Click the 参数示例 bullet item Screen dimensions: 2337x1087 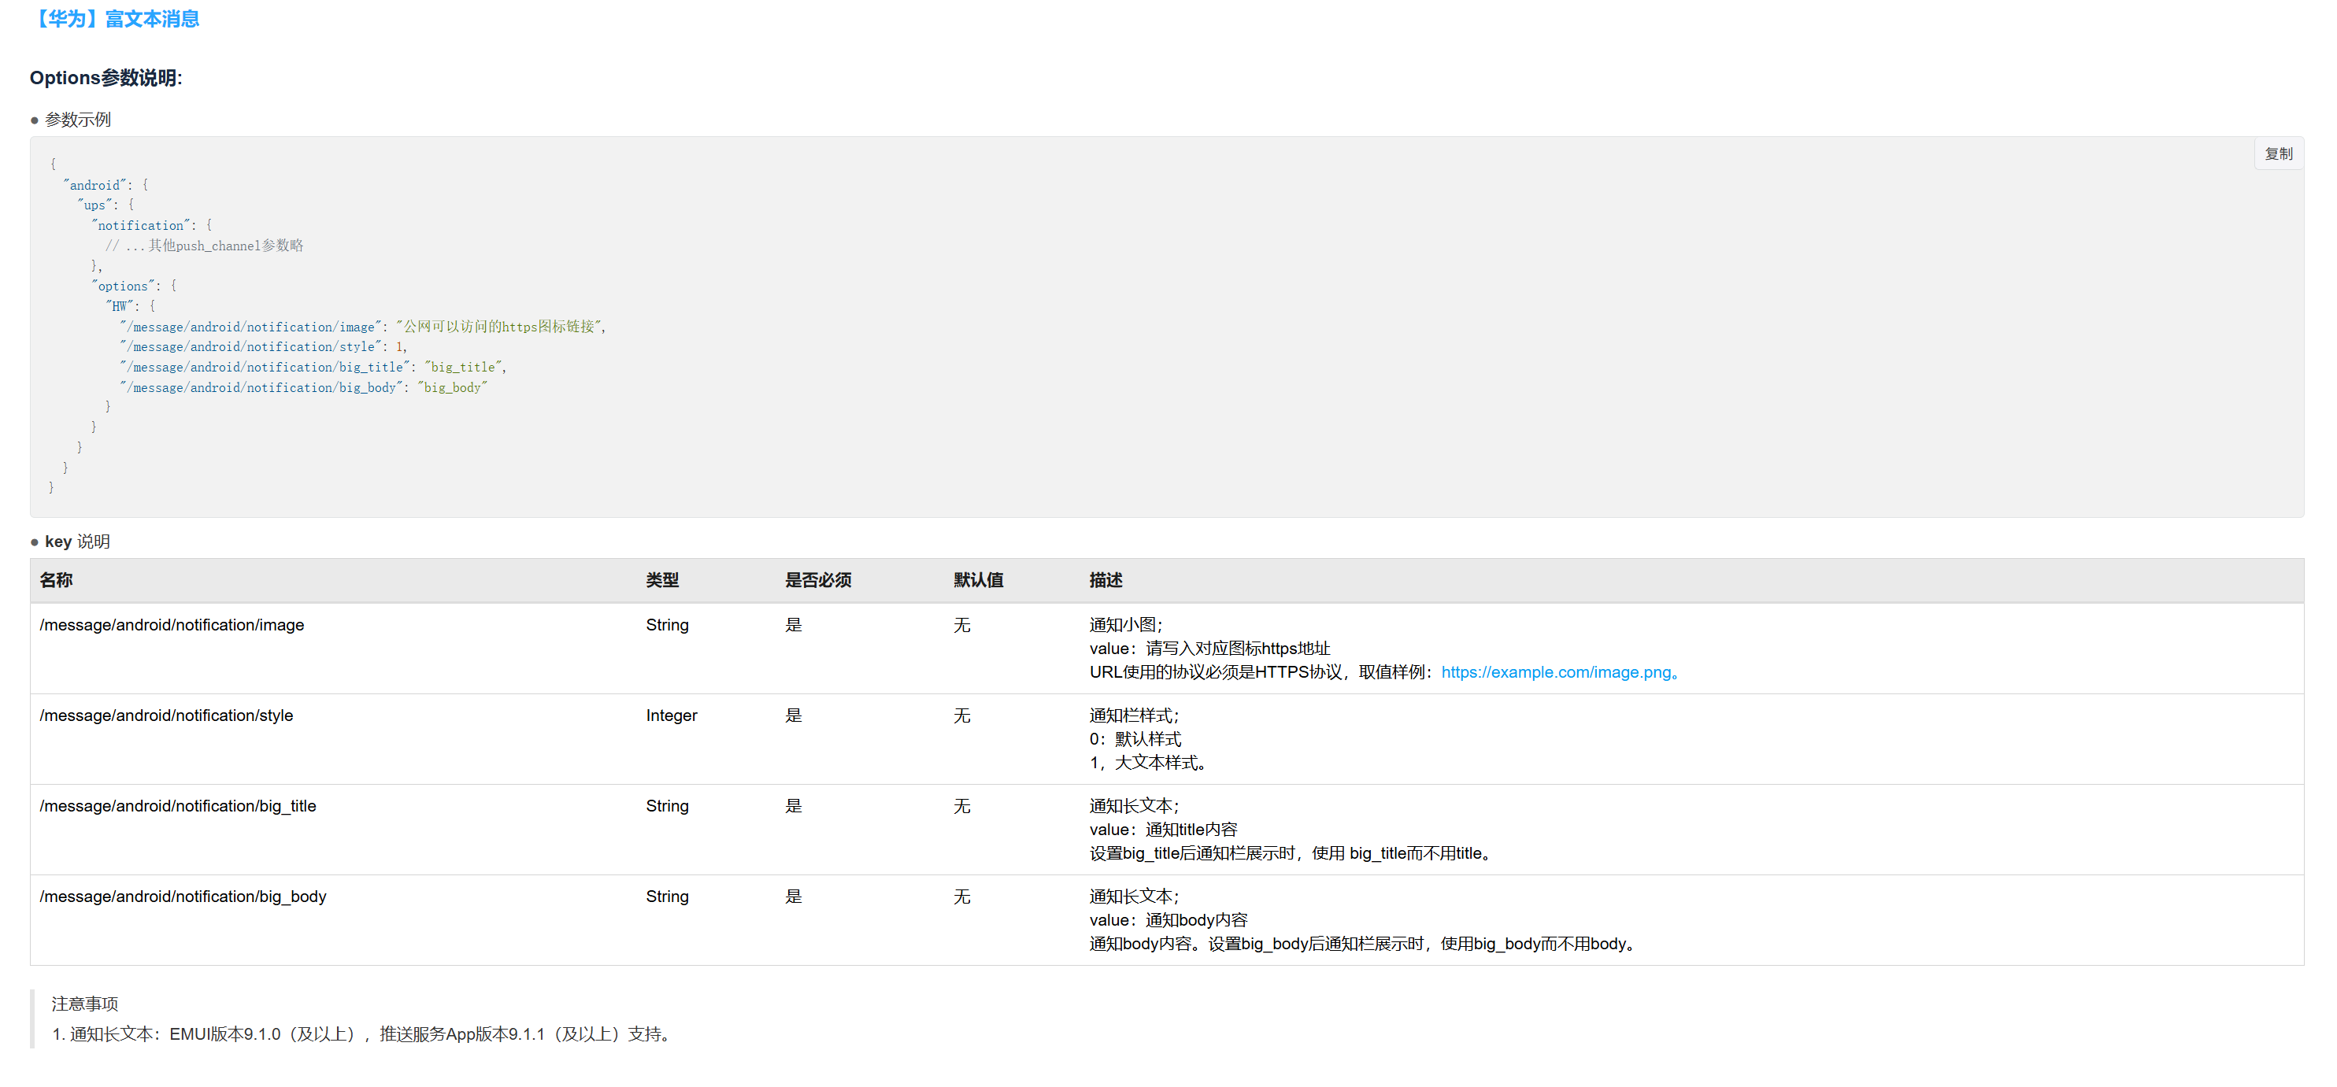tap(77, 120)
